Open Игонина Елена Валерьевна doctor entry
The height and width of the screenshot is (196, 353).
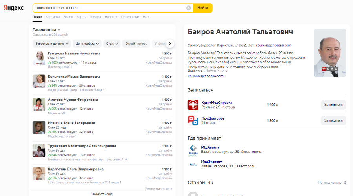click(x=71, y=123)
